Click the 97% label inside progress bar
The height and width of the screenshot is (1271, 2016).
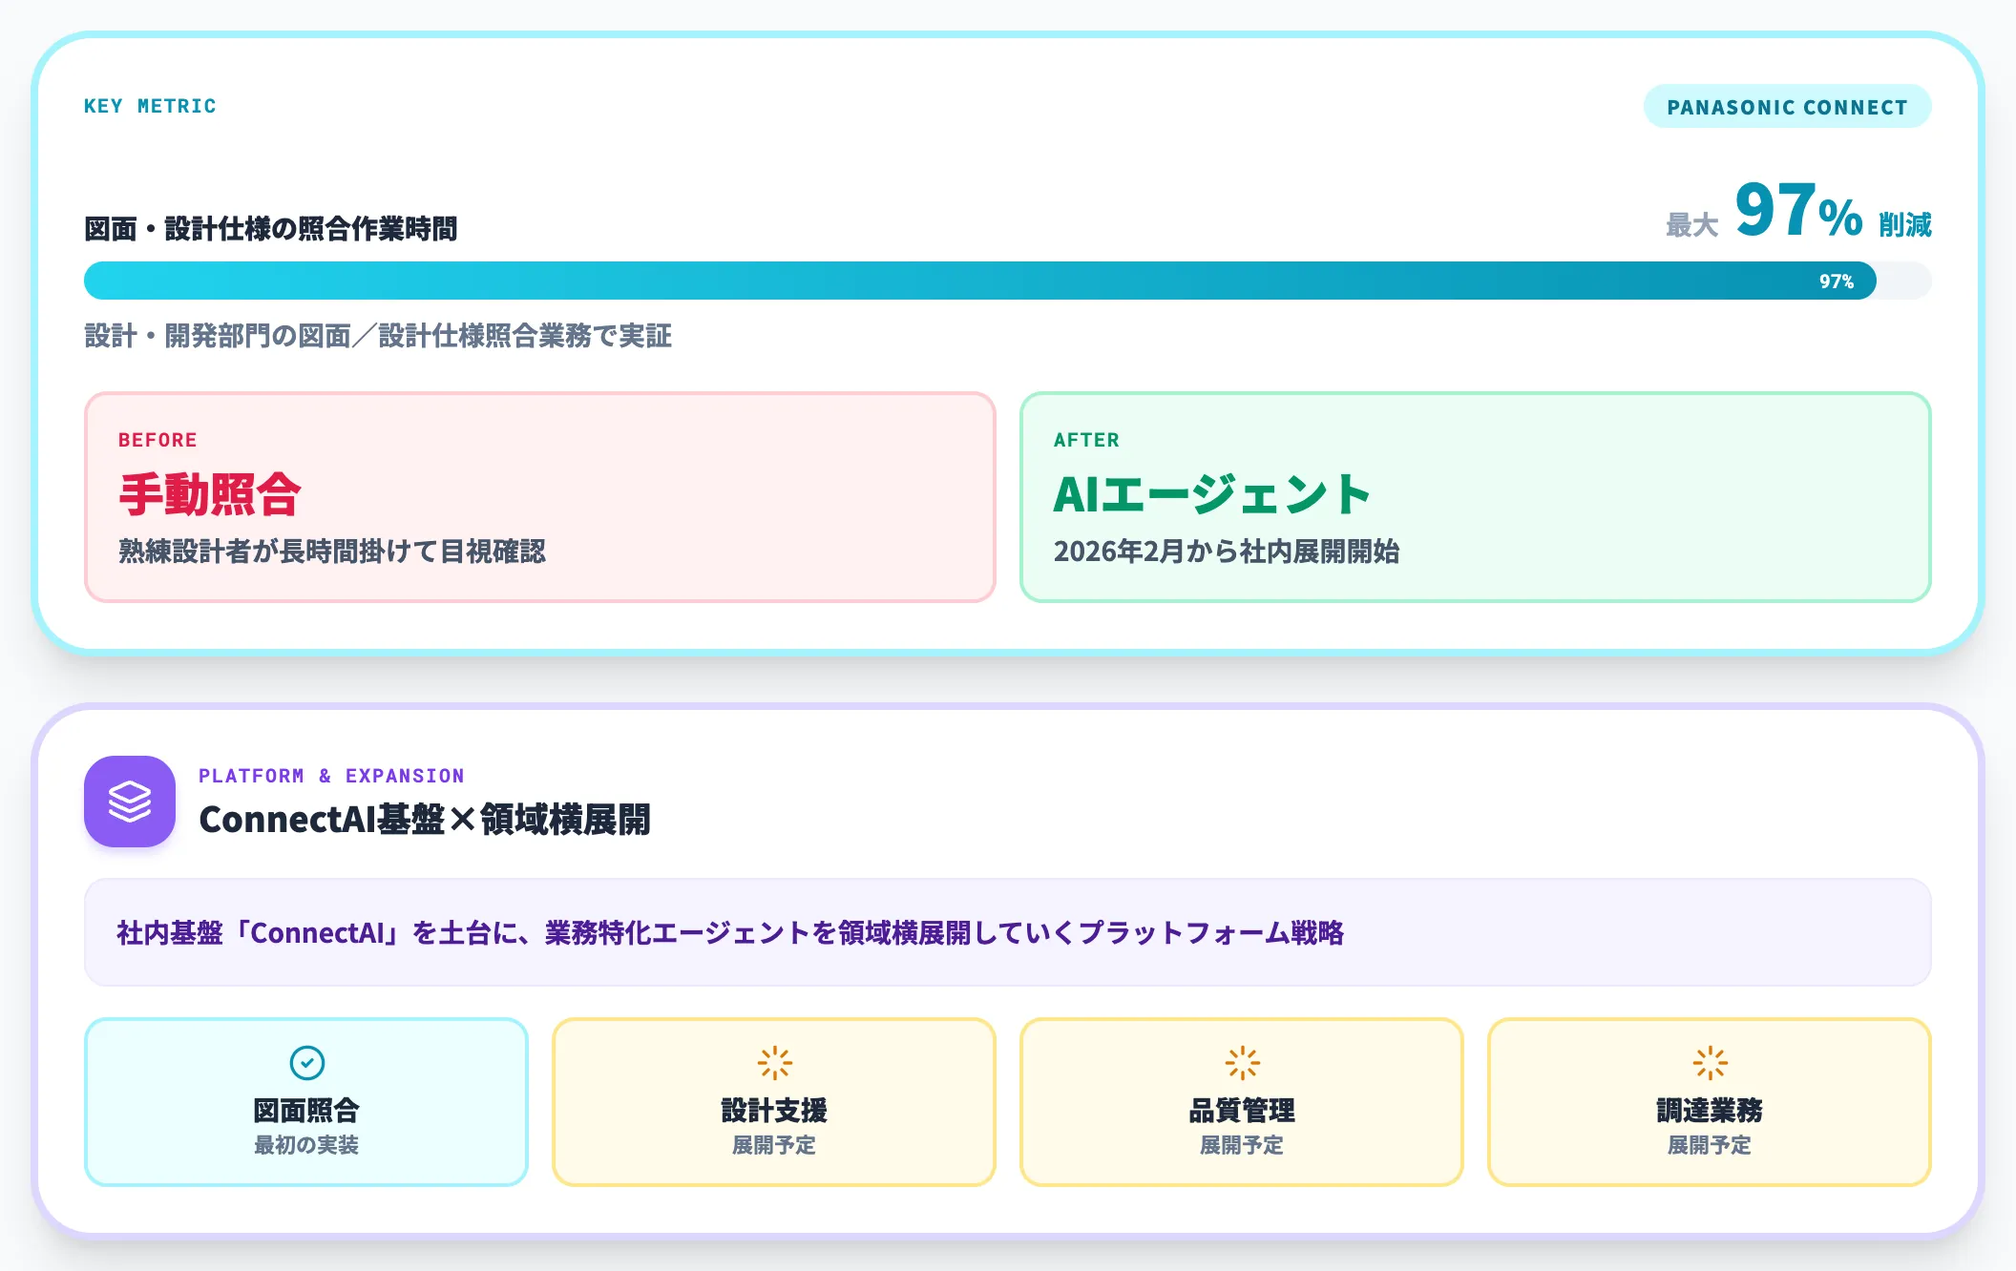pyautogui.click(x=1836, y=281)
